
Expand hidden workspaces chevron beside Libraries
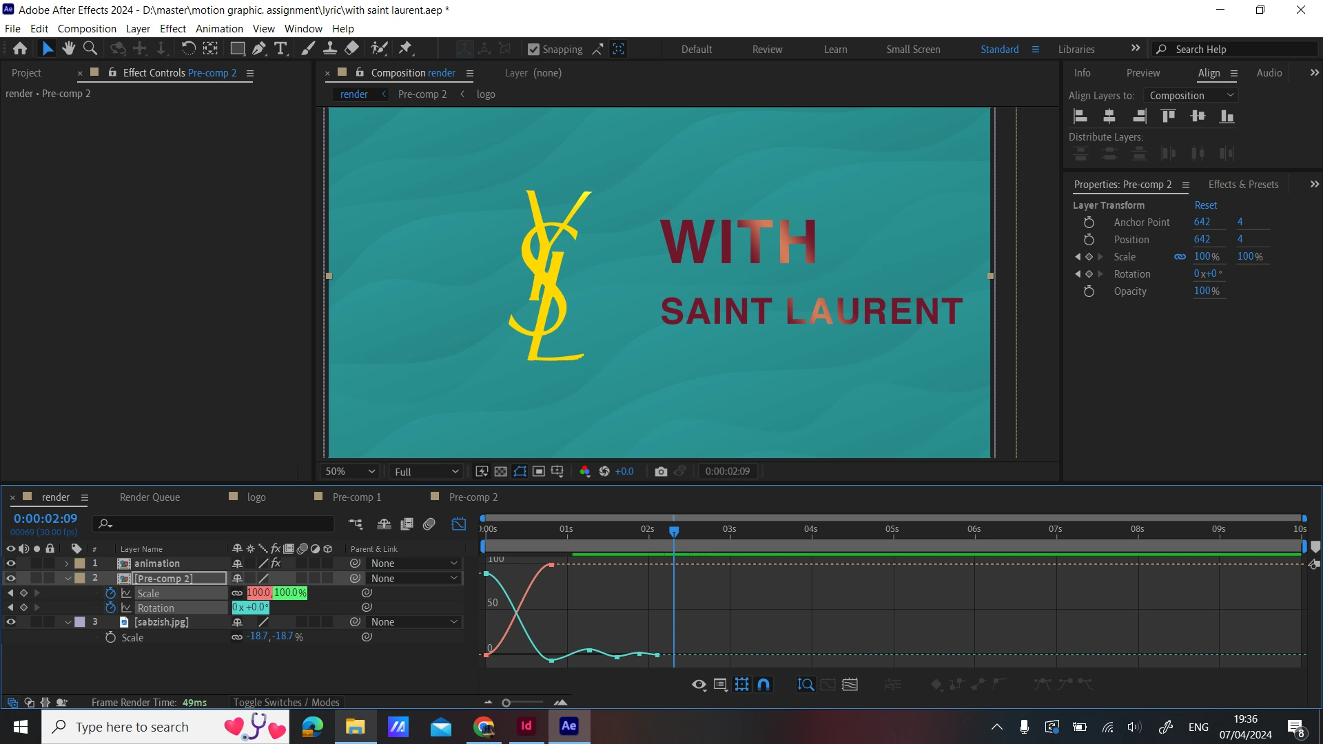(x=1136, y=48)
